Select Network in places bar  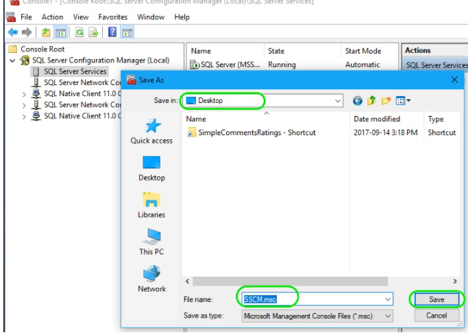(151, 279)
